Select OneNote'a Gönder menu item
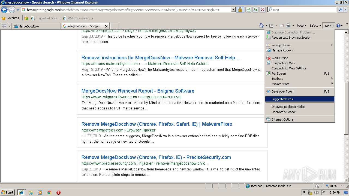This screenshot has width=349, height=196. tap(300, 112)
